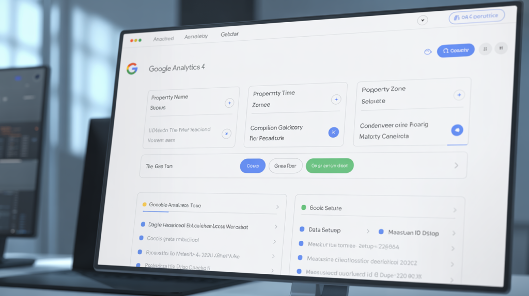Click the yellow dot beside Goooble Ananieea Touo
This screenshot has width=529, height=296.
point(145,204)
